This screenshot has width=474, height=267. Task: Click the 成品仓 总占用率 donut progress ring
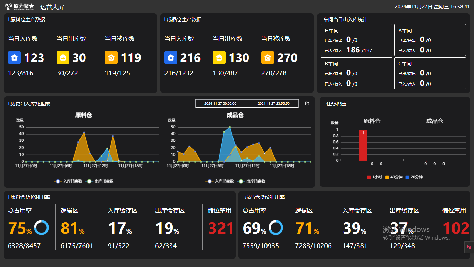276,228
